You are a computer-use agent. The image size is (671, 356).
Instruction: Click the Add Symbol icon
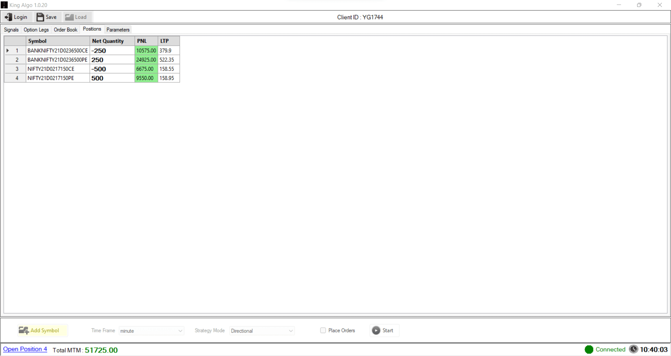[24, 330]
